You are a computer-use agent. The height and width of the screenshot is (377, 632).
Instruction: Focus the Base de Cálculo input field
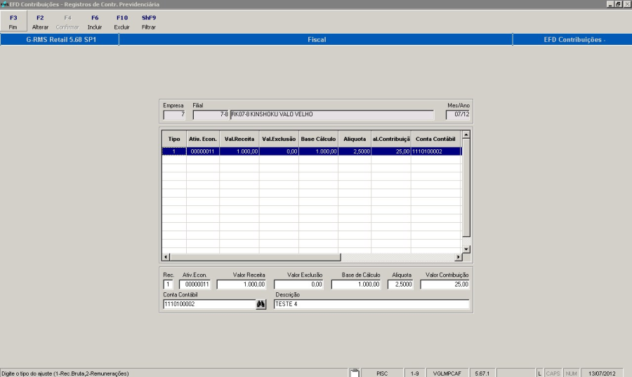356,285
